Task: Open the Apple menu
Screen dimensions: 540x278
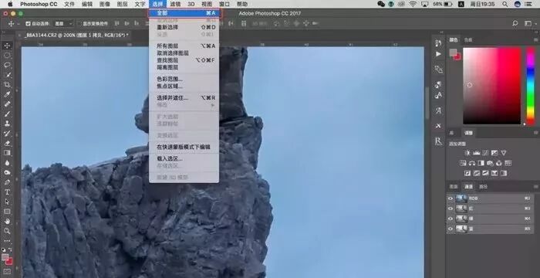Action: click(10, 4)
